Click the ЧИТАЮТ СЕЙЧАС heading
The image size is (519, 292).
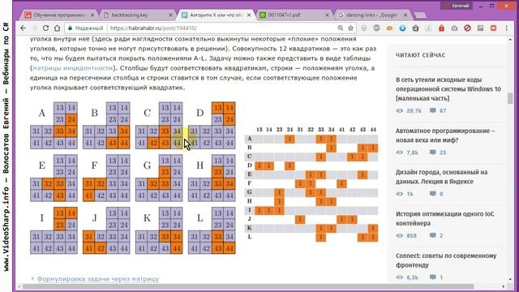[x=420, y=55]
